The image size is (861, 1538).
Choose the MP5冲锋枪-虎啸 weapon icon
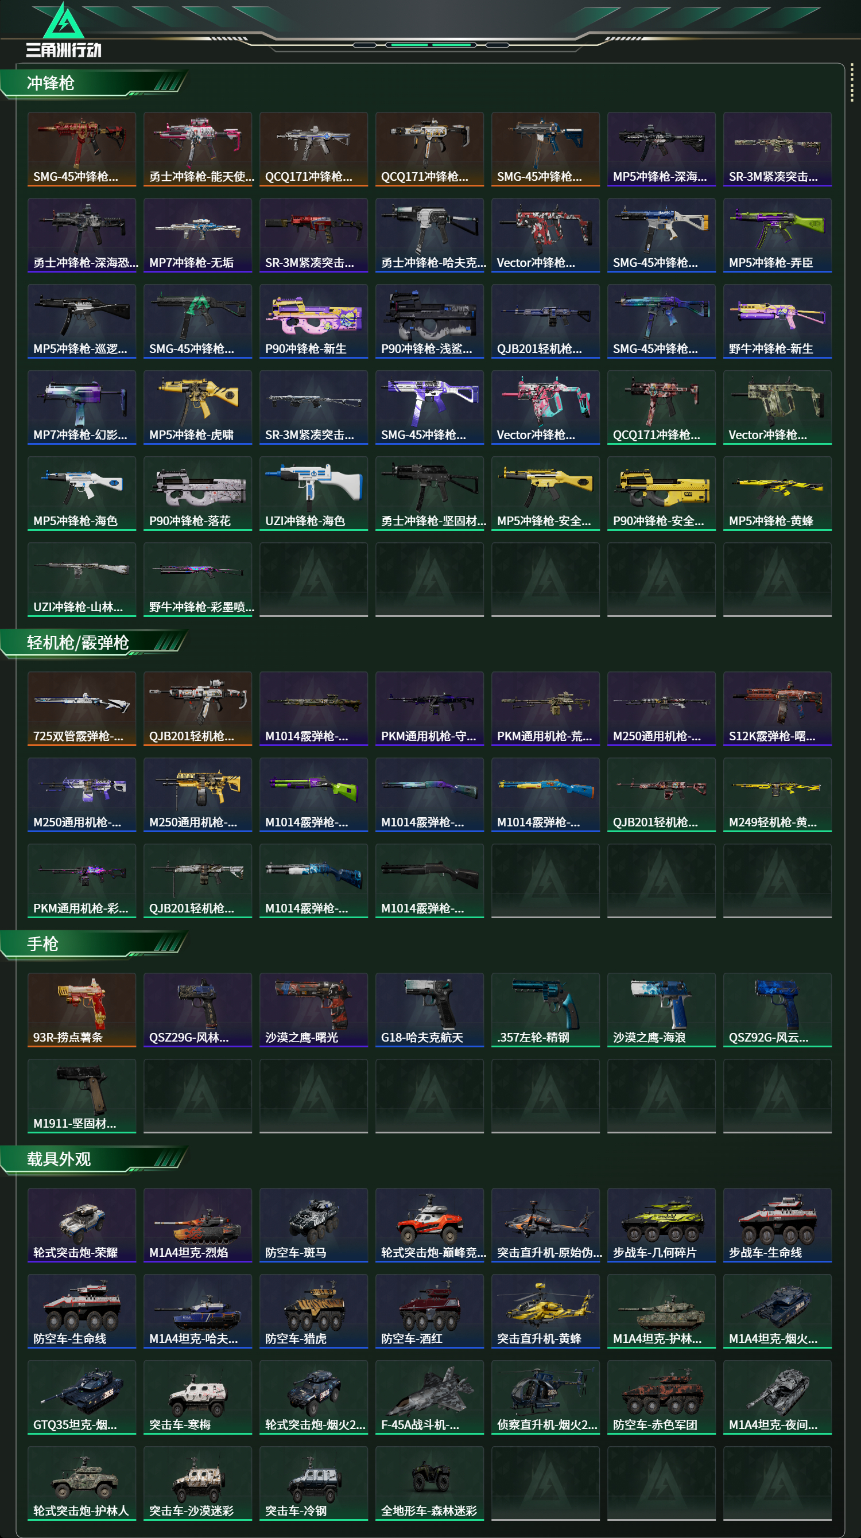(197, 407)
